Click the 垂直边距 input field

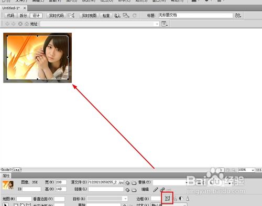[59, 199]
